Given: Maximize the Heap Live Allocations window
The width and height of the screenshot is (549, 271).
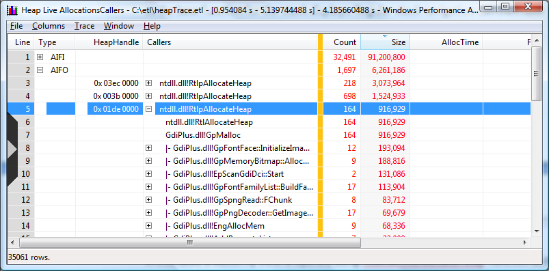Looking at the screenshot, I should coord(505,6).
